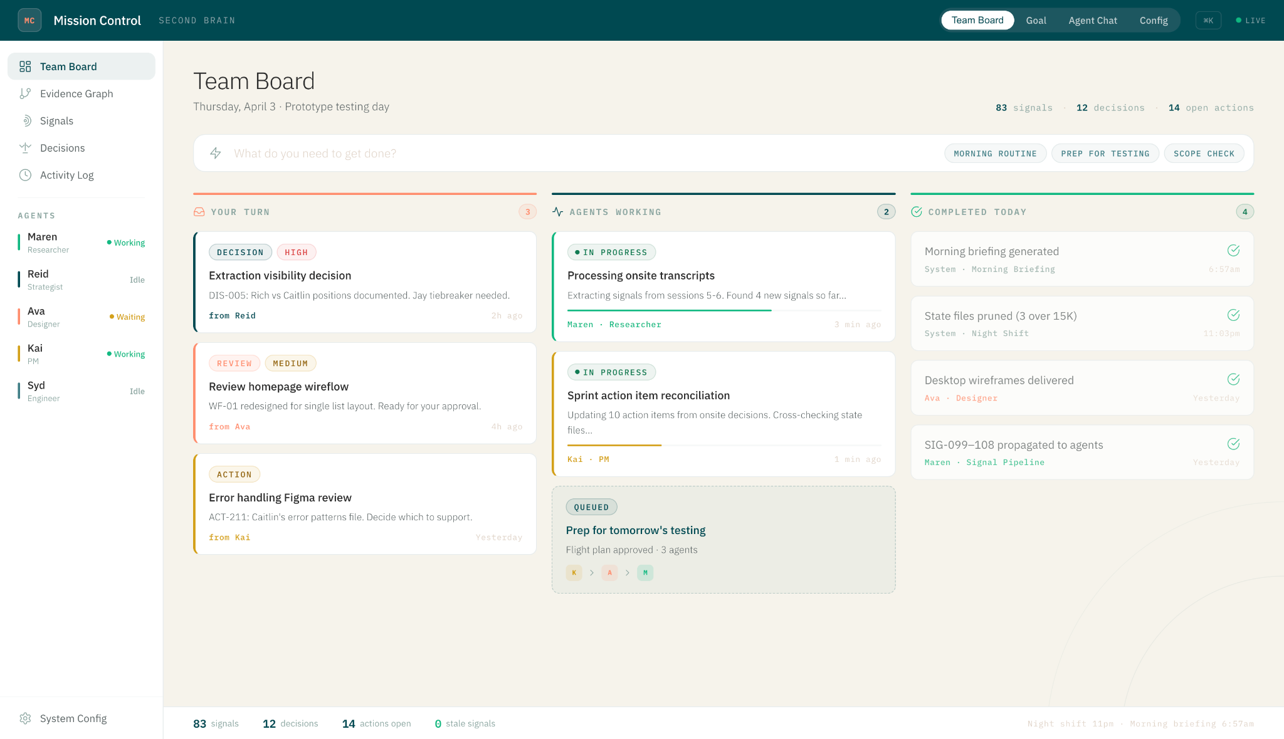Viewport: 1284px width, 739px height.
Task: Click the Completed Today count badge 4
Action: click(x=1245, y=212)
